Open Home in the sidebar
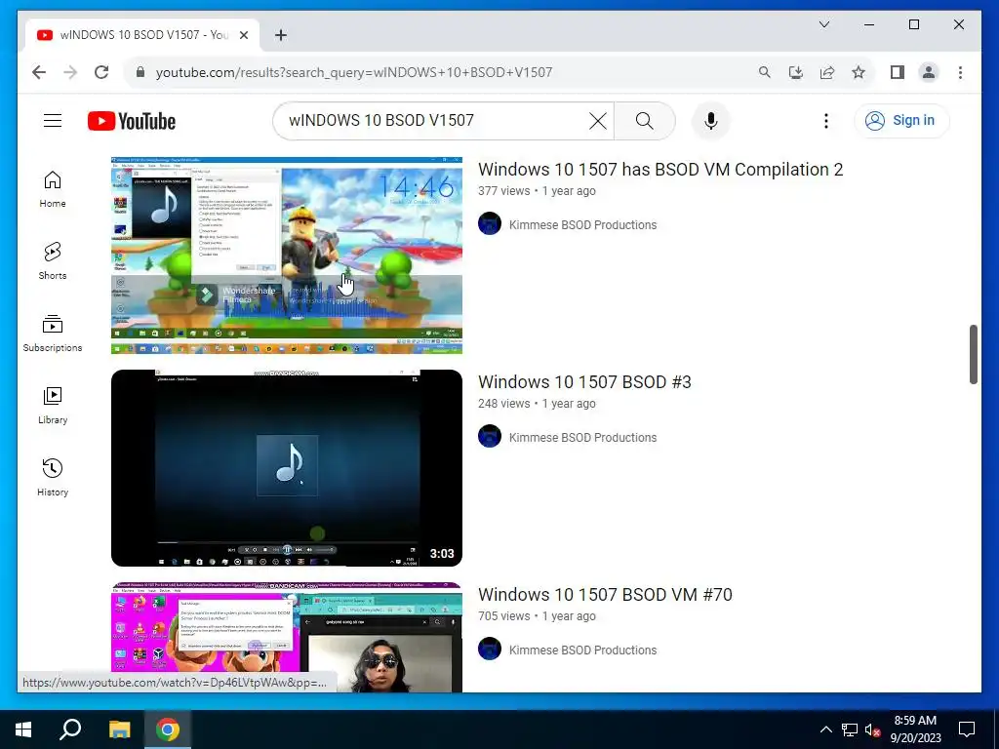The image size is (999, 749). click(53, 189)
